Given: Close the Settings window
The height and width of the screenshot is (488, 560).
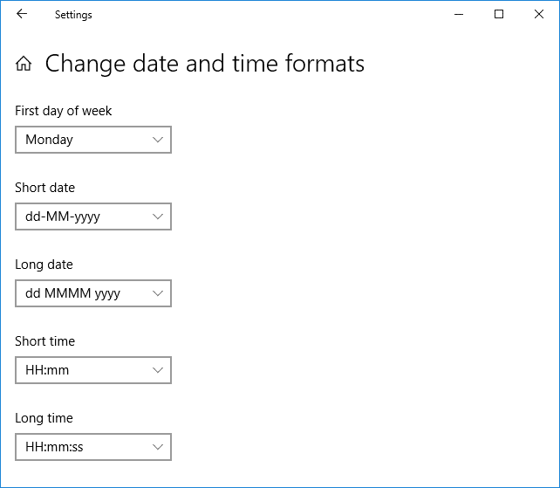Looking at the screenshot, I should [539, 14].
